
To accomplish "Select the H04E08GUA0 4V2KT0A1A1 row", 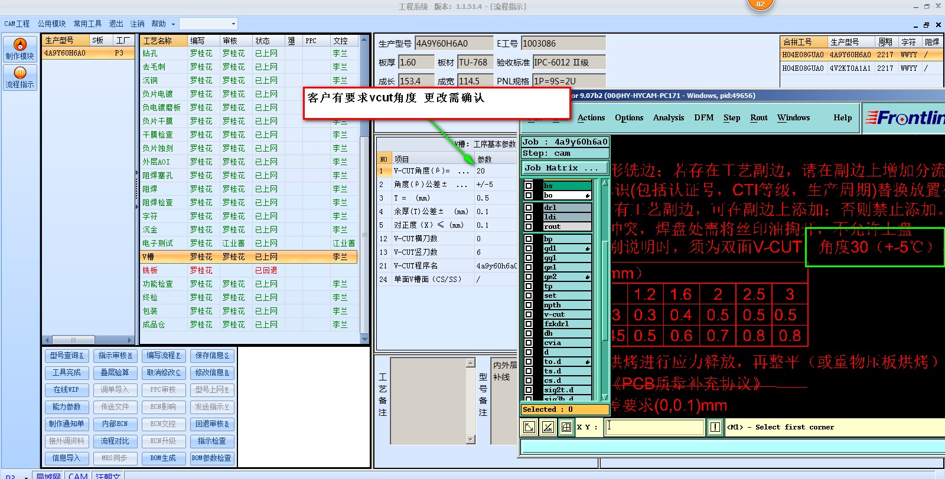I will coord(861,68).
